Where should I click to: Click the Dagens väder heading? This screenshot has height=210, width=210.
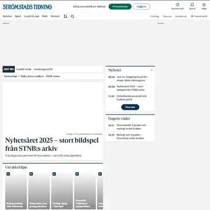tap(119, 119)
